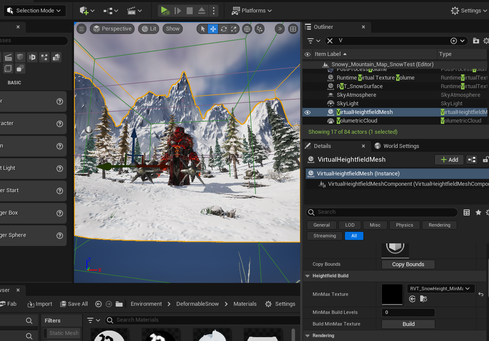
Task: Click the viewport layout grid icon
Action: [x=293, y=29]
